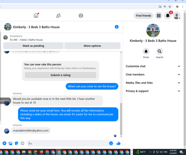The width and height of the screenshot is (186, 155).
Task: Click the large house profile picture in side panel
Action: point(153,30)
